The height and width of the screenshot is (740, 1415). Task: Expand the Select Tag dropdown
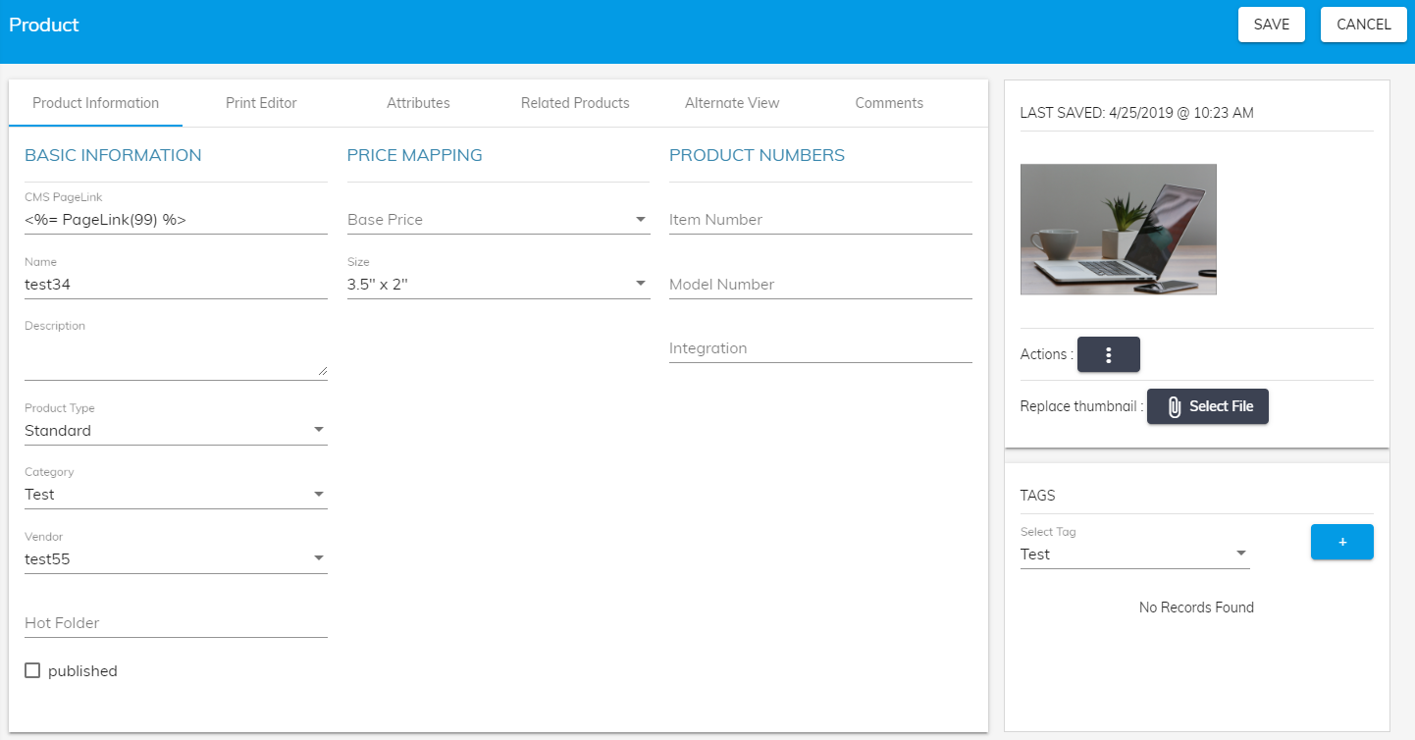[x=1134, y=555]
